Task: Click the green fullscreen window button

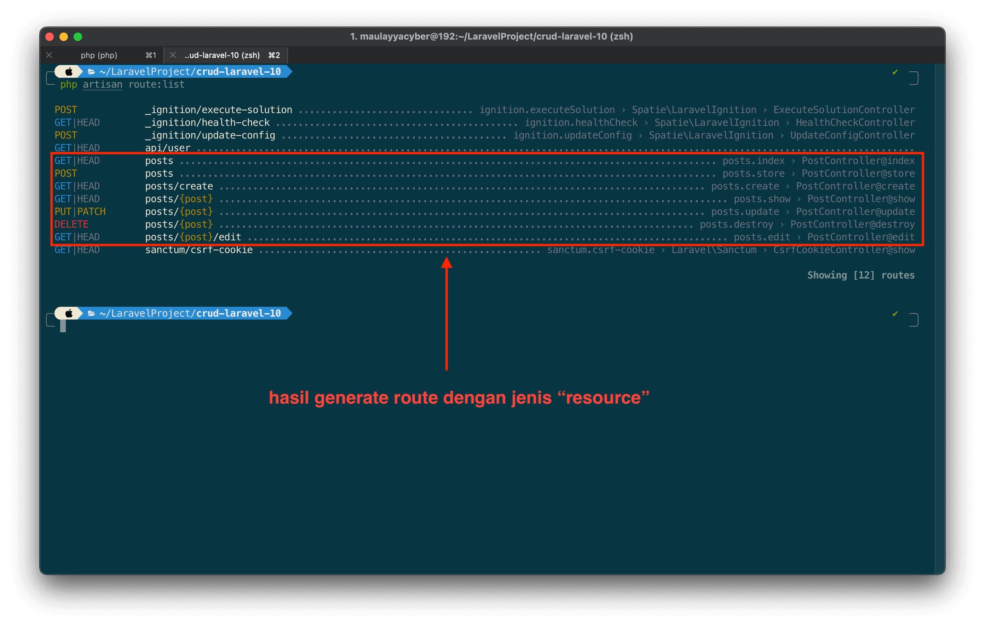Action: [78, 37]
